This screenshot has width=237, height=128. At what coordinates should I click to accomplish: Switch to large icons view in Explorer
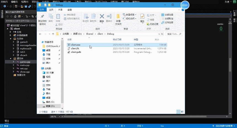182,112
